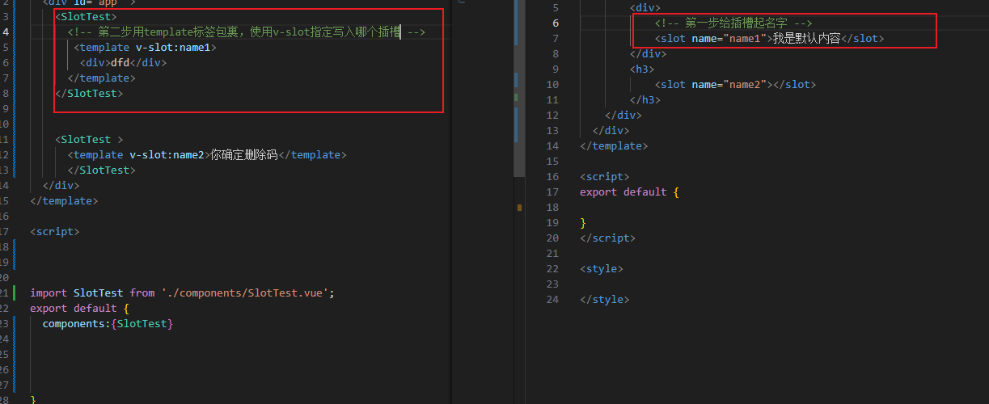Click the comment 第一步给插槽起名字 in right editor
Image resolution: width=989 pixels, height=404 pixels.
(733, 23)
